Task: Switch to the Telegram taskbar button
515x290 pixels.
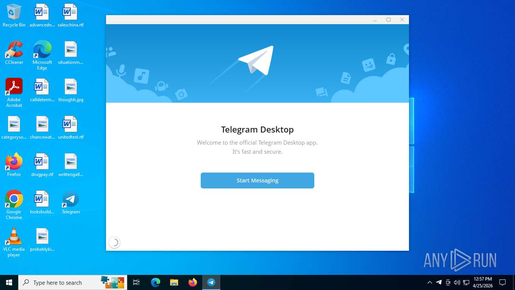Action: pos(211,282)
